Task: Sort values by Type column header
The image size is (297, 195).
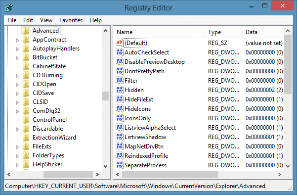Action: coord(224,32)
